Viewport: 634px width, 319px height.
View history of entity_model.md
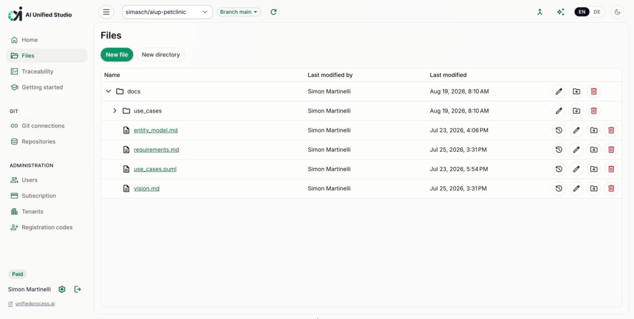559,130
